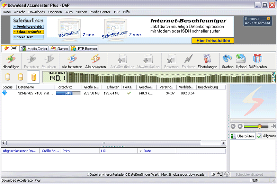Click the horizontal scrollbar thumb
This screenshot has width=277, height=184.
point(104,143)
